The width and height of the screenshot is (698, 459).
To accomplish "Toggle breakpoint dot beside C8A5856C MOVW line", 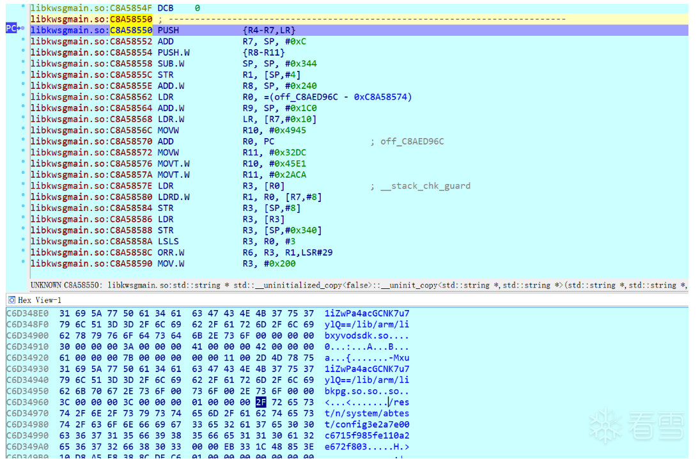I will [x=23, y=128].
